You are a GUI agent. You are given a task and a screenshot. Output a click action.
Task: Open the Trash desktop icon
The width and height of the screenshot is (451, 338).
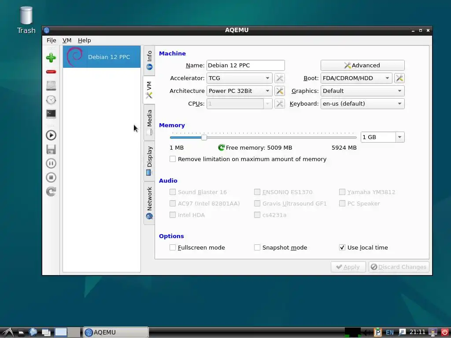(x=26, y=20)
